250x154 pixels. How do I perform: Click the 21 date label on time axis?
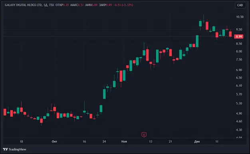click(x=171, y=142)
